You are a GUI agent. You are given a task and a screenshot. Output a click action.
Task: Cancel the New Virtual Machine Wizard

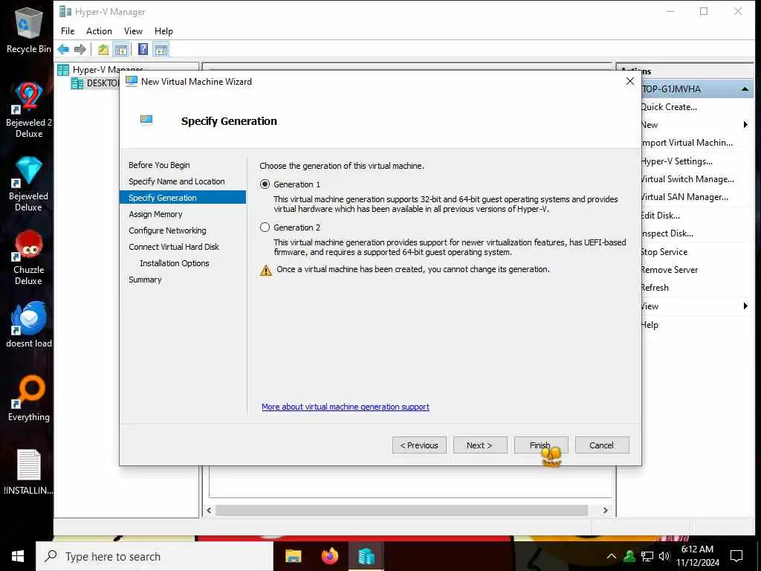pyautogui.click(x=602, y=445)
